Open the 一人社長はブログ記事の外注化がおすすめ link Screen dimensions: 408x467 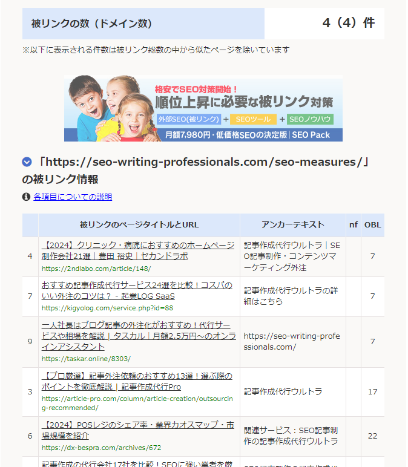click(139, 336)
